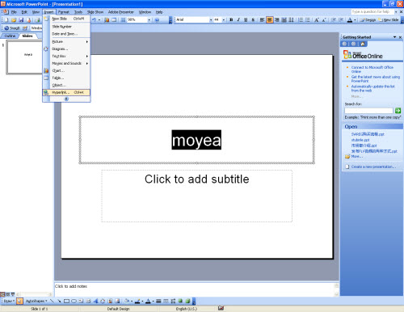This screenshot has width=404, height=312.
Task: Click the task pane Back arrow icon
Action: tap(344, 44)
